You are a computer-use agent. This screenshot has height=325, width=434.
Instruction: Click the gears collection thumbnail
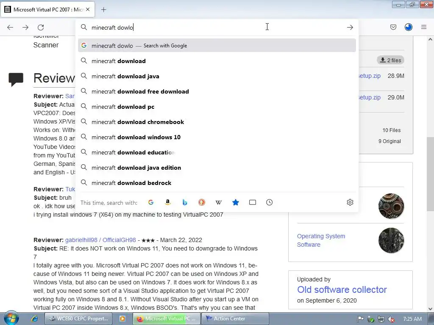[391, 206]
